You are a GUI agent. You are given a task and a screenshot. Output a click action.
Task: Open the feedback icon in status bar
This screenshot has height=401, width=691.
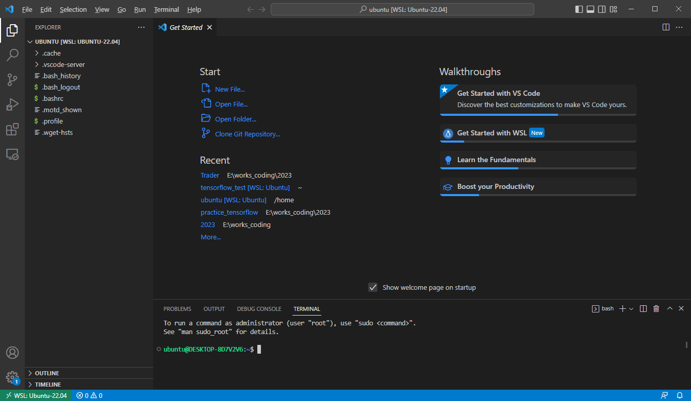tap(665, 395)
